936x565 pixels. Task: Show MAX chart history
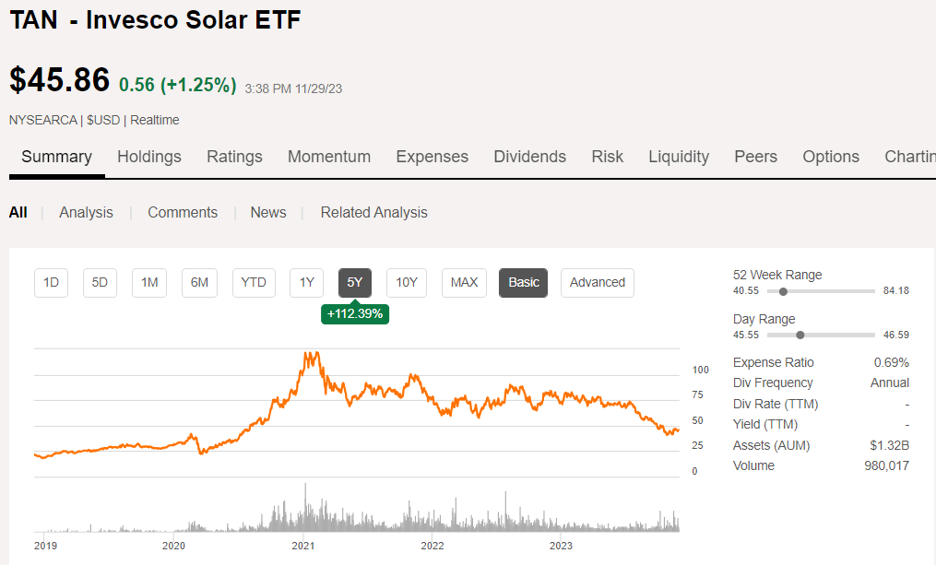coord(464,283)
